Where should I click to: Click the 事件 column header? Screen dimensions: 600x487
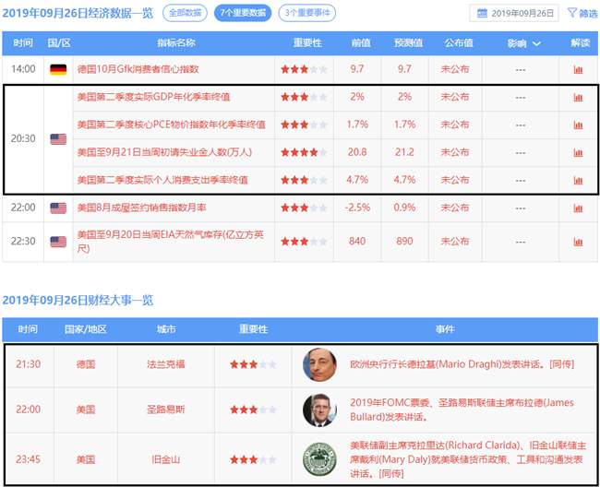pyautogui.click(x=445, y=329)
